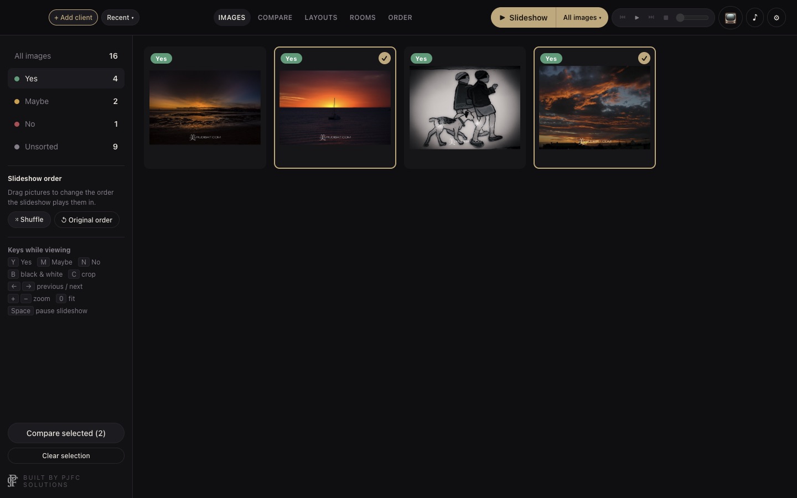This screenshot has height=498, width=797.
Task: Shuffle the slideshow order
Action: (29, 220)
